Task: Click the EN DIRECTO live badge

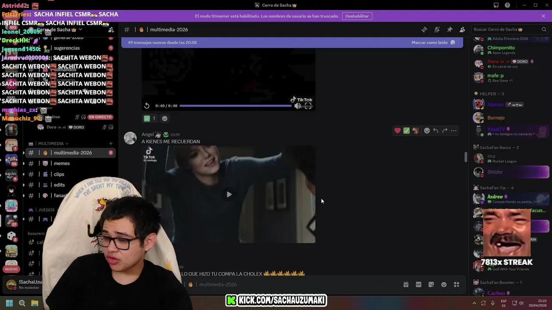Action: [x=100, y=117]
